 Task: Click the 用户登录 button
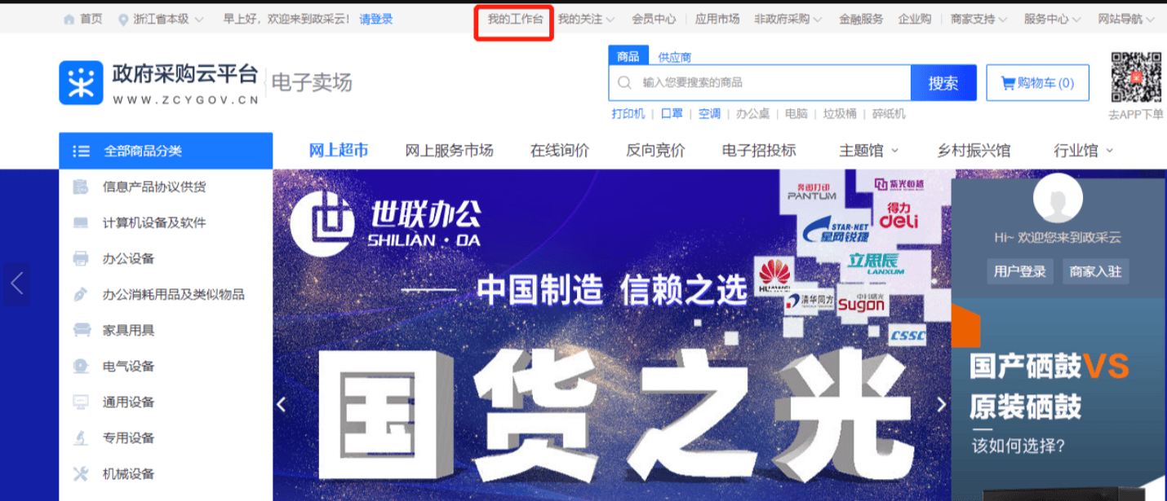click(x=1020, y=271)
